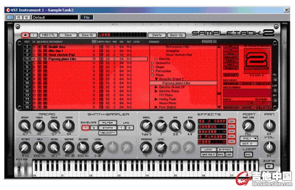The width and height of the screenshot is (295, 190).
Task: Click the Vol knob below VOL label
Action: click(x=269, y=147)
